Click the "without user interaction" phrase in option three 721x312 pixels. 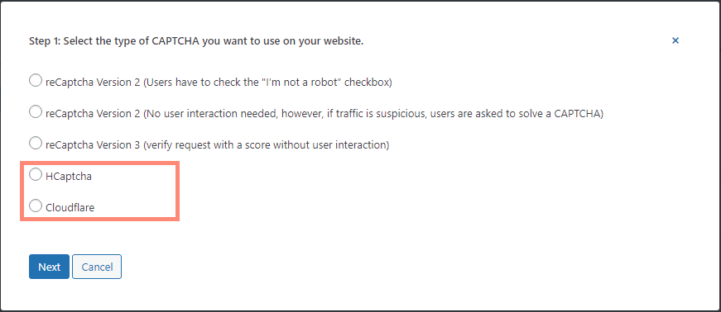(x=330, y=145)
